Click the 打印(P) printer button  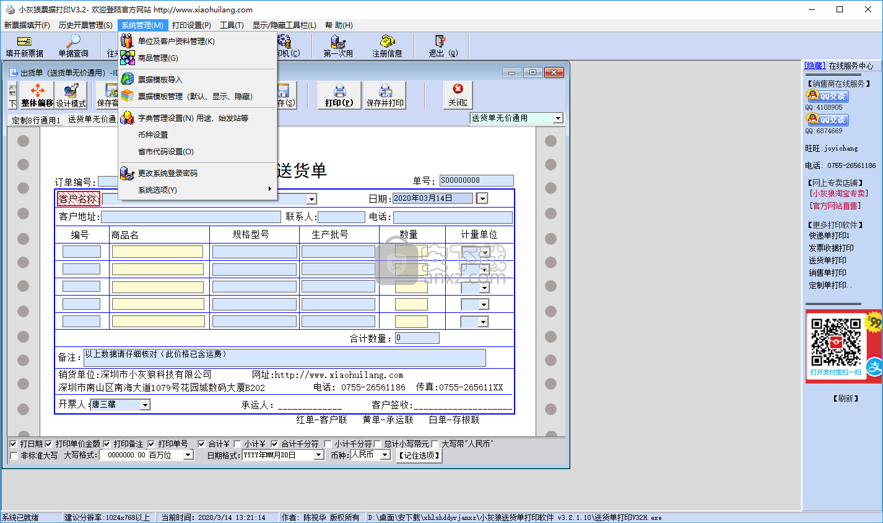(x=339, y=95)
